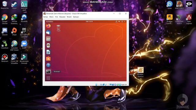The height and width of the screenshot is (110, 196).
Task: Open the Help icon in the dock
Action: point(48,65)
